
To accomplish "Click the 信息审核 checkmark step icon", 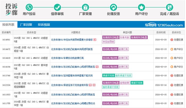I will click(x=57, y=7).
